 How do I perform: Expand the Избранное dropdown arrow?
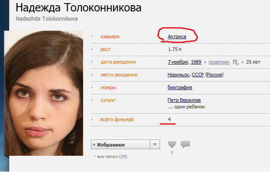[x=155, y=144]
